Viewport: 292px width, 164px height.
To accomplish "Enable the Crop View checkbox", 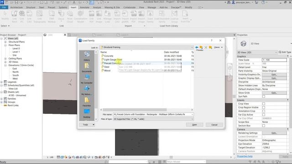I will [264, 104].
